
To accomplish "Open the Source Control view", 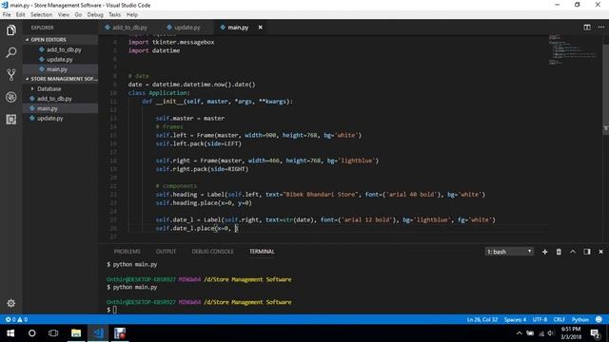I will click(x=11, y=74).
